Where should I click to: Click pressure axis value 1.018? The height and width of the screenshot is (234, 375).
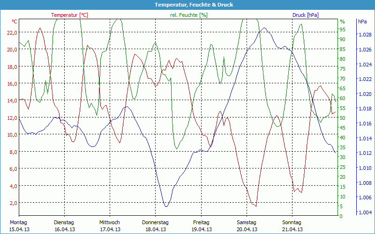[365, 109]
